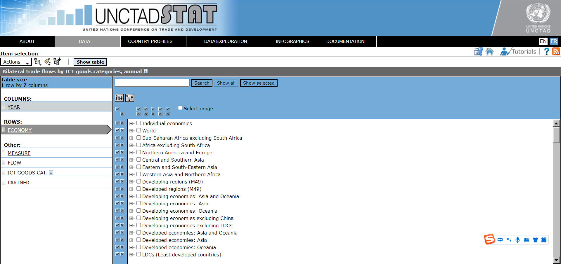
Task: Toggle the Chinese input mode icon
Action: click(500, 240)
